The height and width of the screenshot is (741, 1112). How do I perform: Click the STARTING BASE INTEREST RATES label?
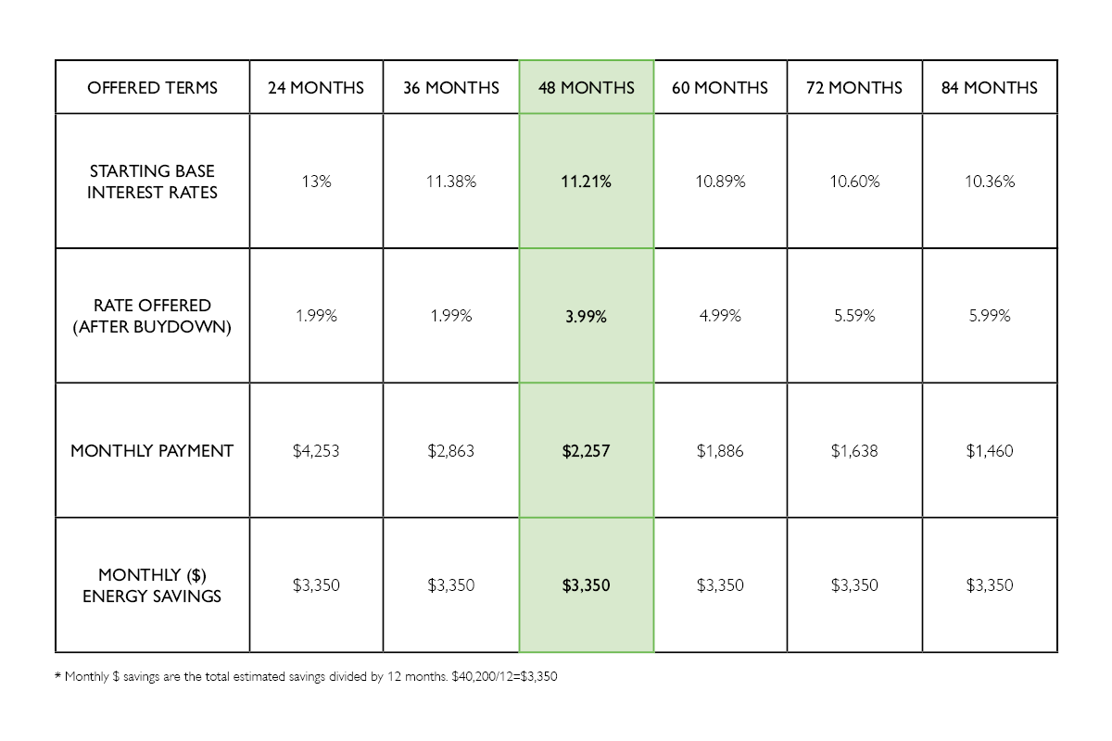coord(153,182)
